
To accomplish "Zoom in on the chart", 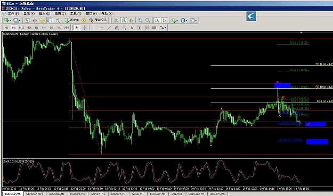I will point(140,20).
